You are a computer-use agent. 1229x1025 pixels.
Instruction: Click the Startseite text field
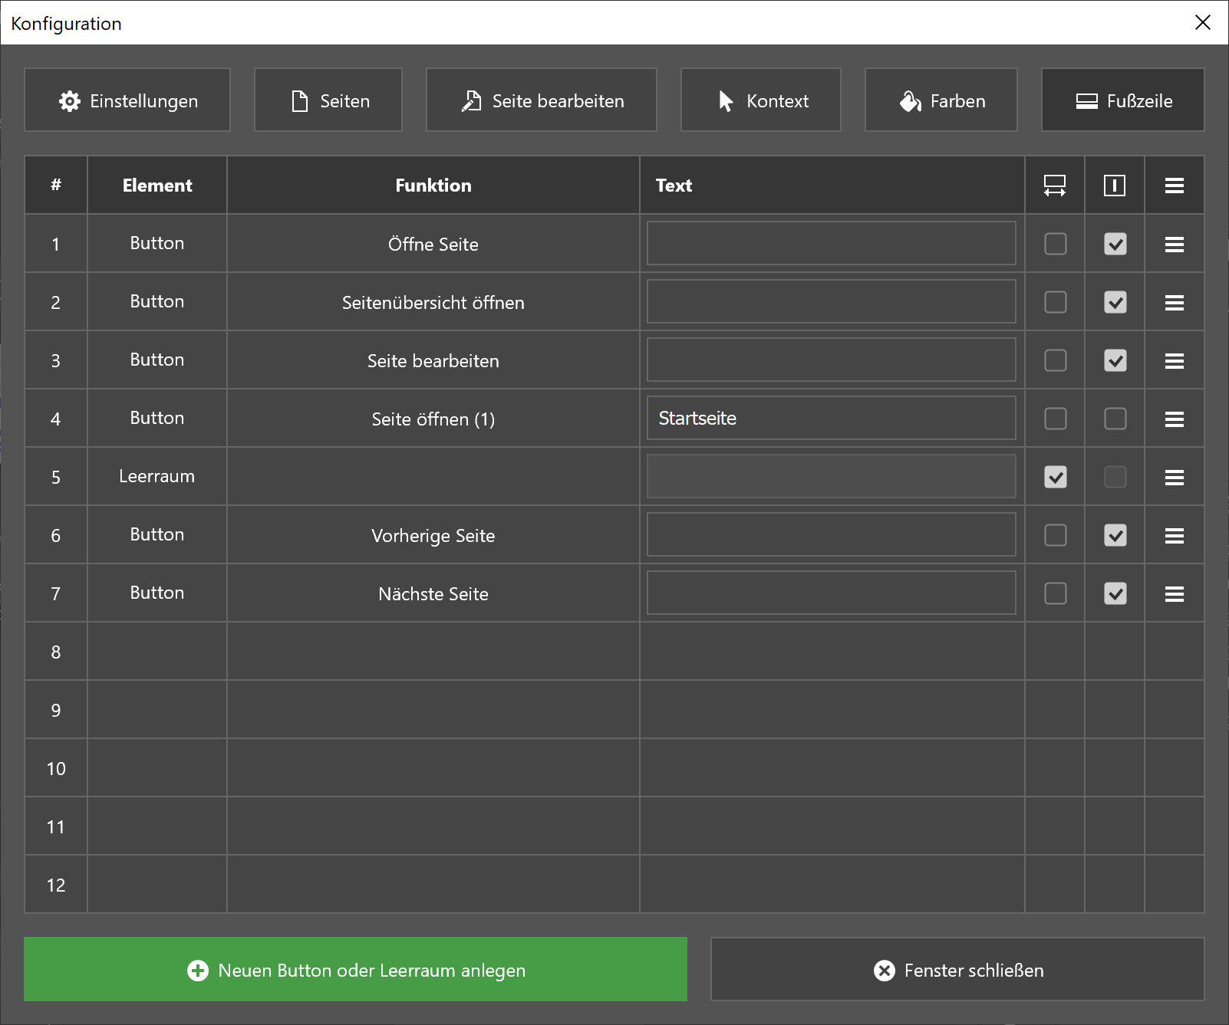coord(832,418)
